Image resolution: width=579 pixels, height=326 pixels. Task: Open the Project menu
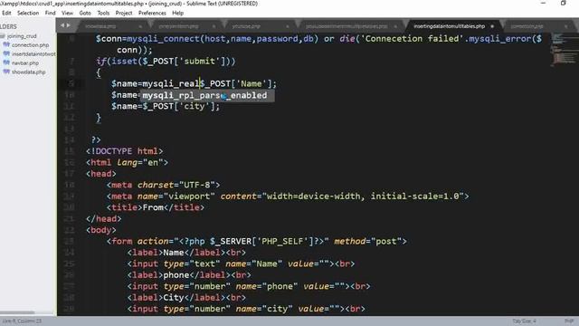124,13
